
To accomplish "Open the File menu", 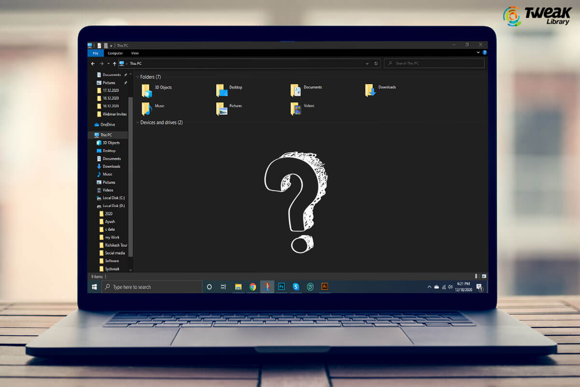I will click(x=95, y=53).
